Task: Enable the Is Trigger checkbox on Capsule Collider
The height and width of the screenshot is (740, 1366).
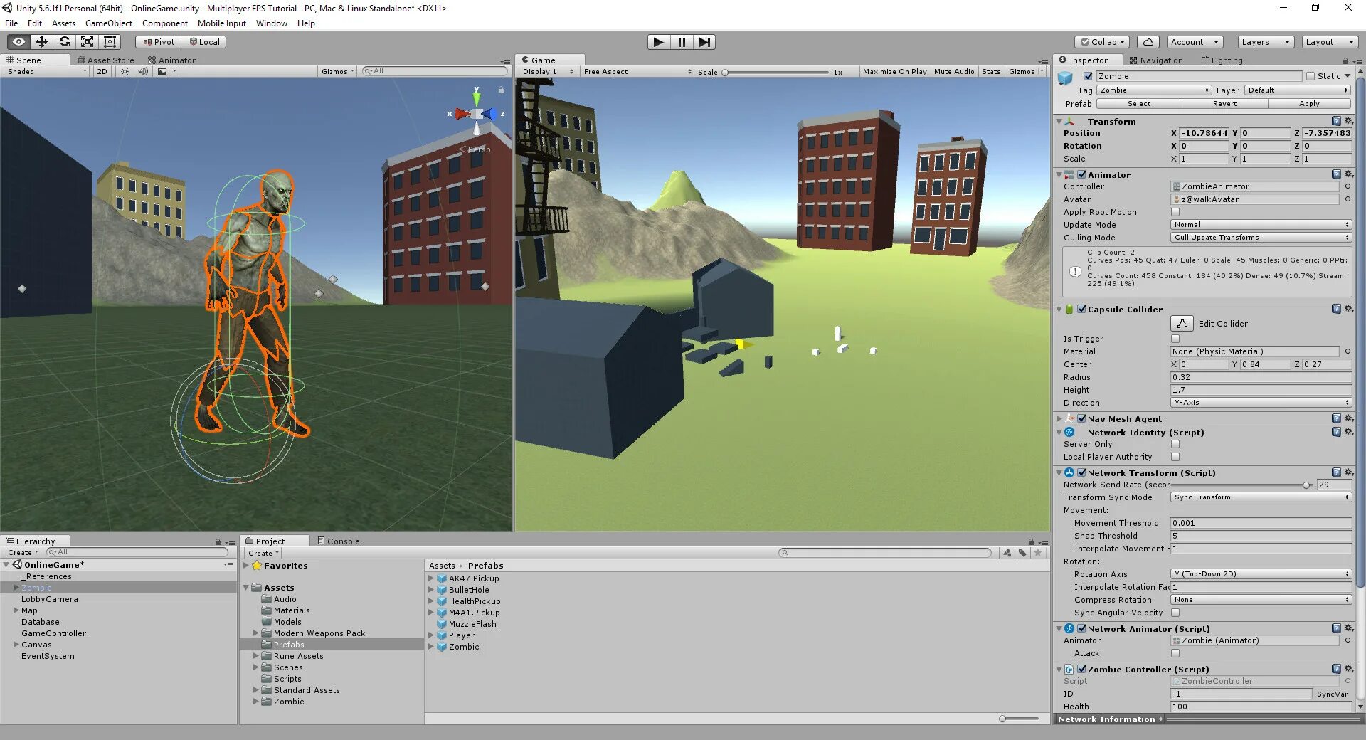Action: [1175, 338]
